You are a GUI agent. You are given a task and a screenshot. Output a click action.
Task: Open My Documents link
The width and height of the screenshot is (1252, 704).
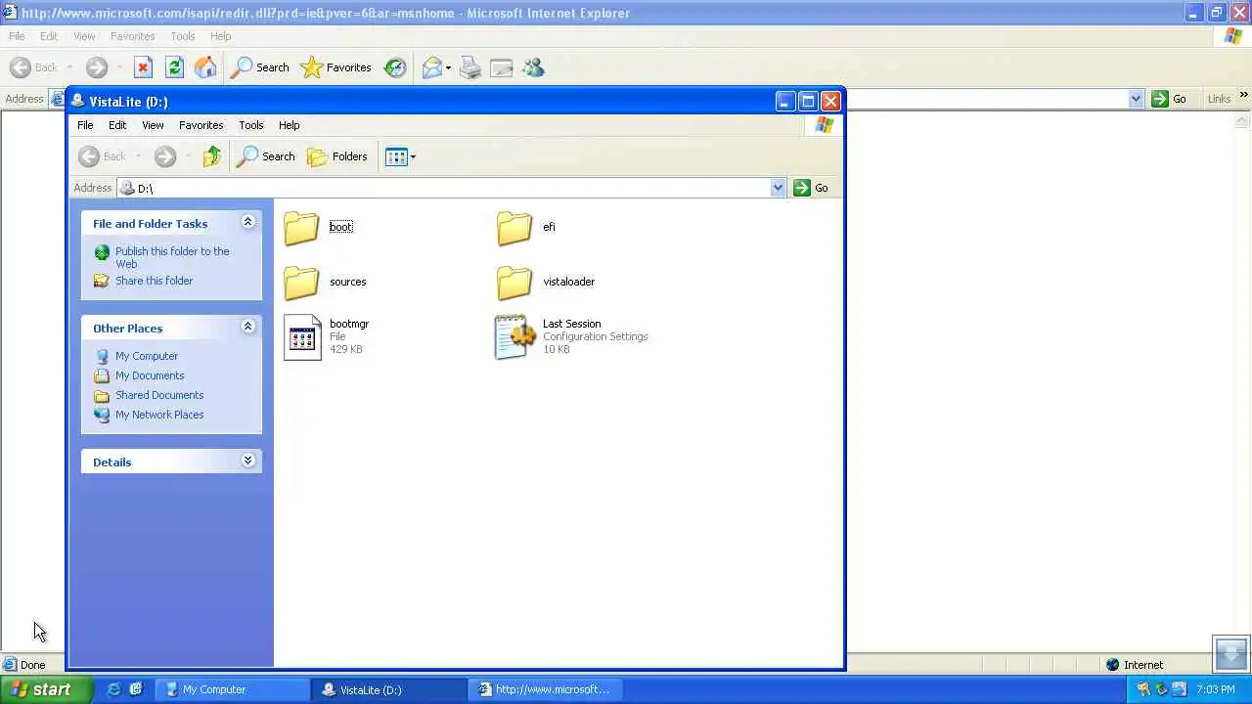(150, 375)
